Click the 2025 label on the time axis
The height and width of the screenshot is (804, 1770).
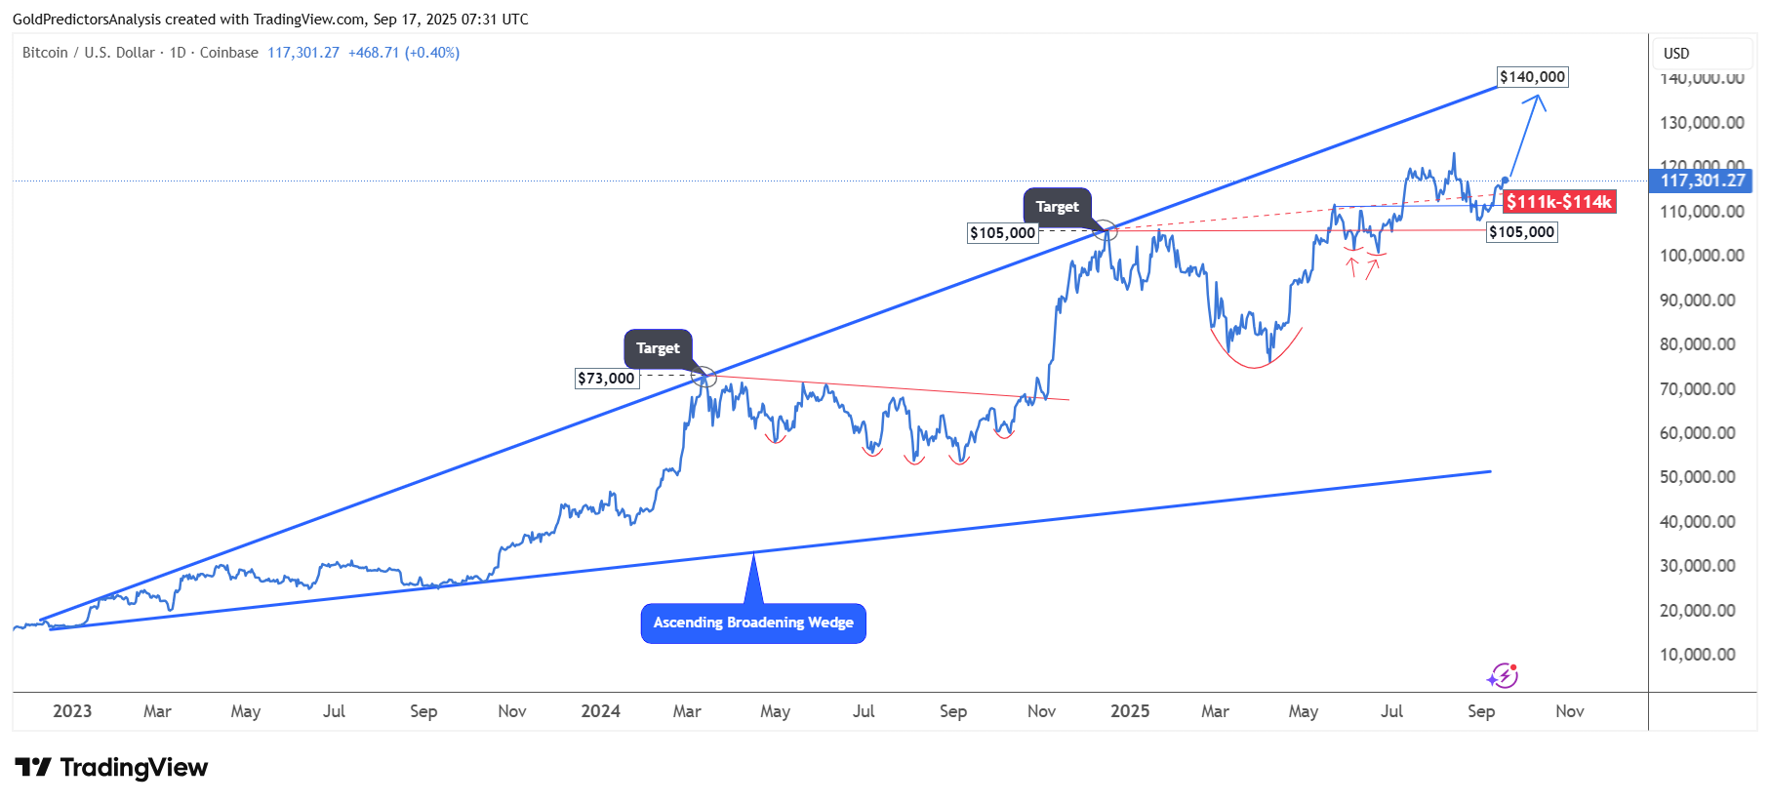[x=1130, y=711]
